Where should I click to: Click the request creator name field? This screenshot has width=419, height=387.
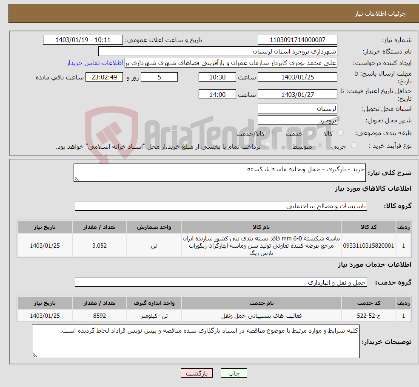(231, 63)
